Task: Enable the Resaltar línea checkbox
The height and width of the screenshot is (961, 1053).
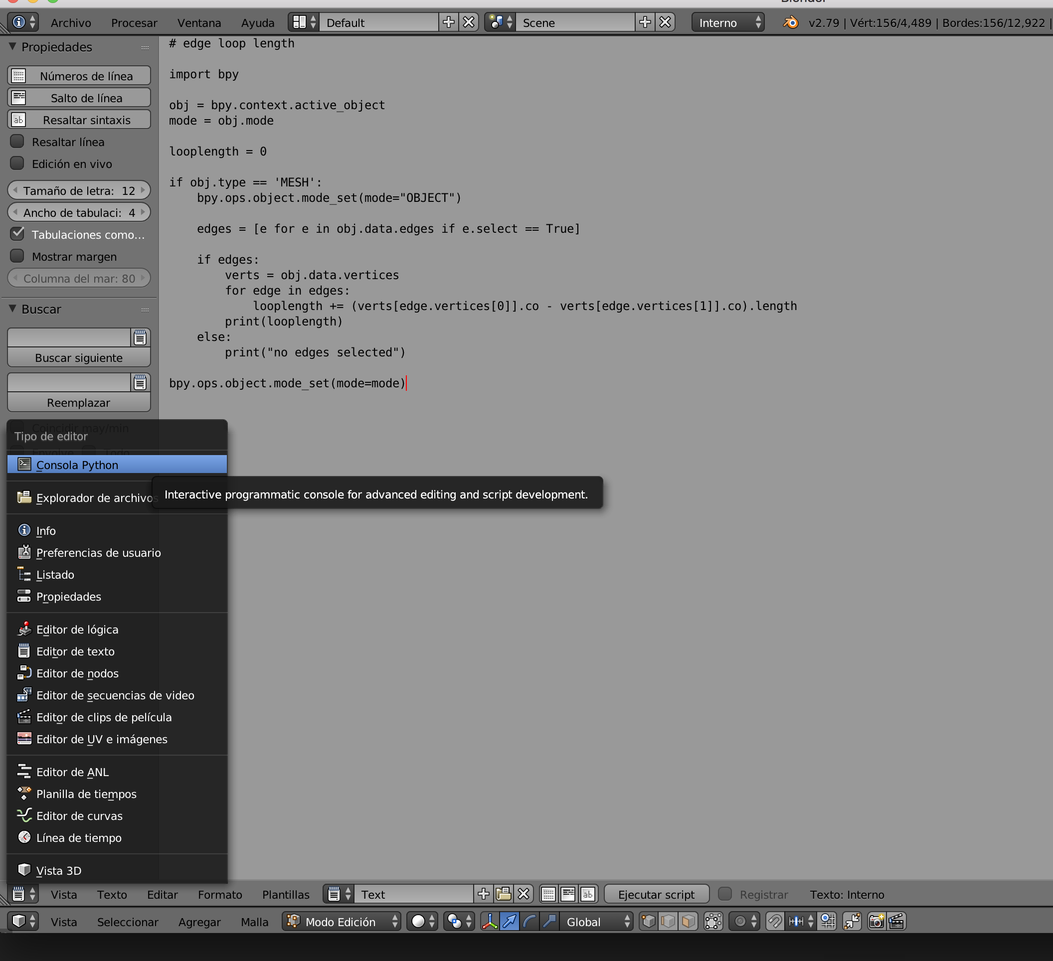Action: 17,142
